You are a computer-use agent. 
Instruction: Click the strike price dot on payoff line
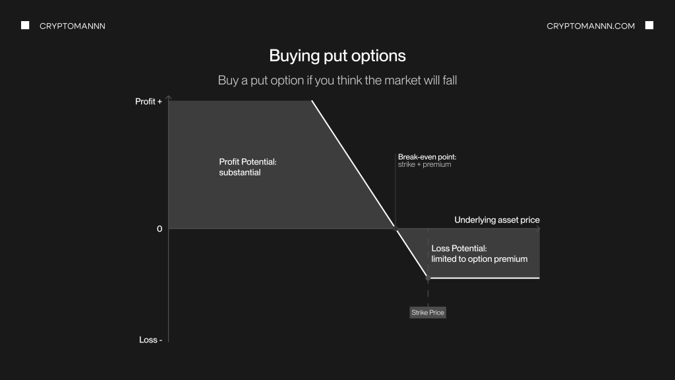428,278
